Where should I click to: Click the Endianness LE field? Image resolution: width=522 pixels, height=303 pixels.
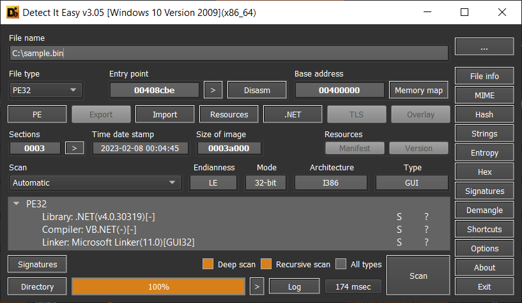point(213,182)
